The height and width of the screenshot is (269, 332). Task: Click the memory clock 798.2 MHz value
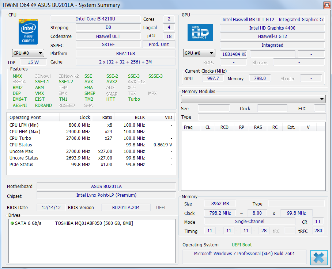220,213
